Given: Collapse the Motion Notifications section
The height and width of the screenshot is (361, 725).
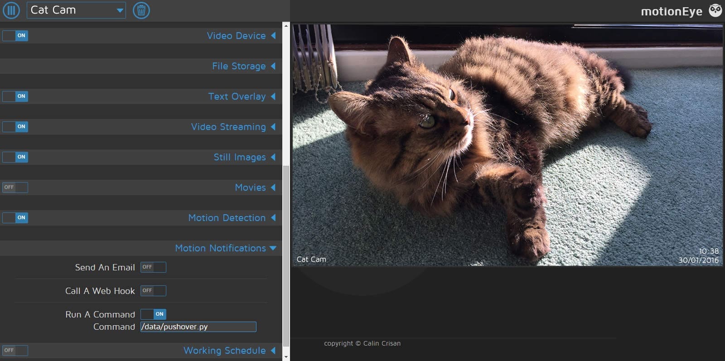Looking at the screenshot, I should 273,248.
